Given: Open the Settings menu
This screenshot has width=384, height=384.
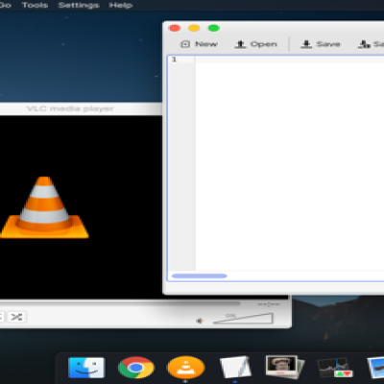Looking at the screenshot, I should tap(79, 5).
